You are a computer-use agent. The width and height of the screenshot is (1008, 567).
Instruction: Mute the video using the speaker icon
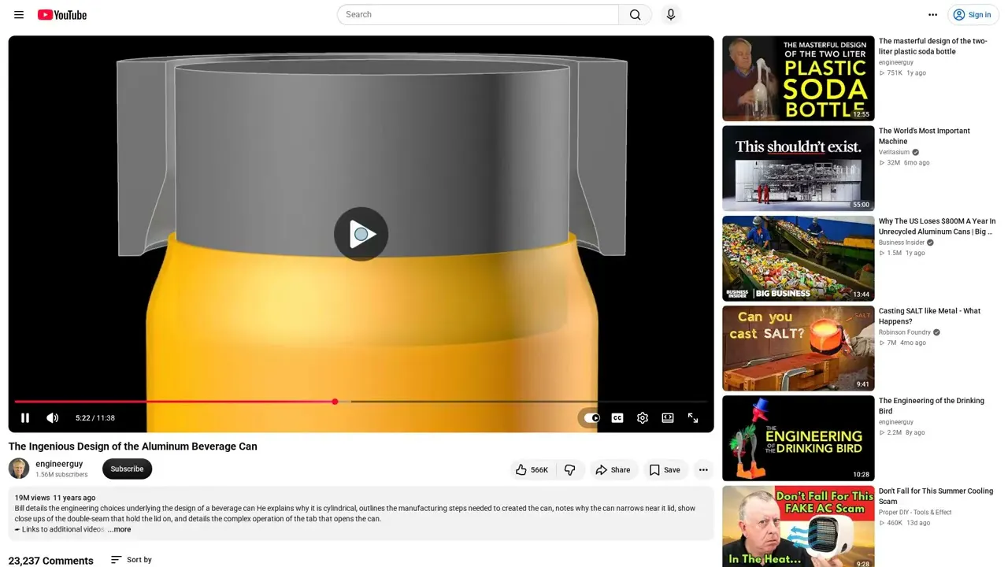click(53, 418)
